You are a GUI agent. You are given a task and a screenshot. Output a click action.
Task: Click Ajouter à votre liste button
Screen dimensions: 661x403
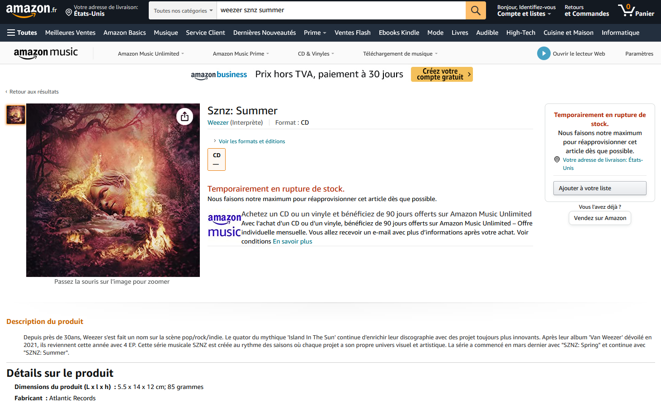pyautogui.click(x=600, y=188)
